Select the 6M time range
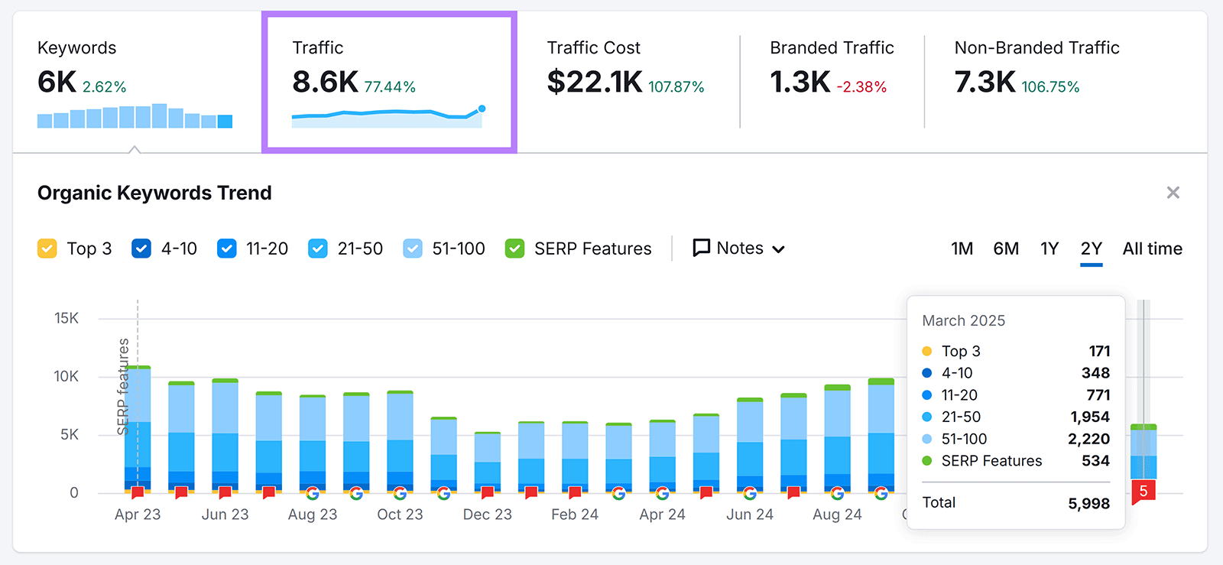1223x565 pixels. 1006,248
